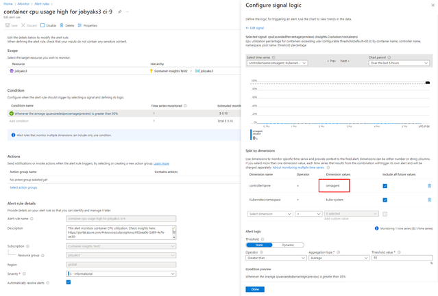Open the Select time series dropdown
This screenshot has height=296, width=438.
pos(277,63)
